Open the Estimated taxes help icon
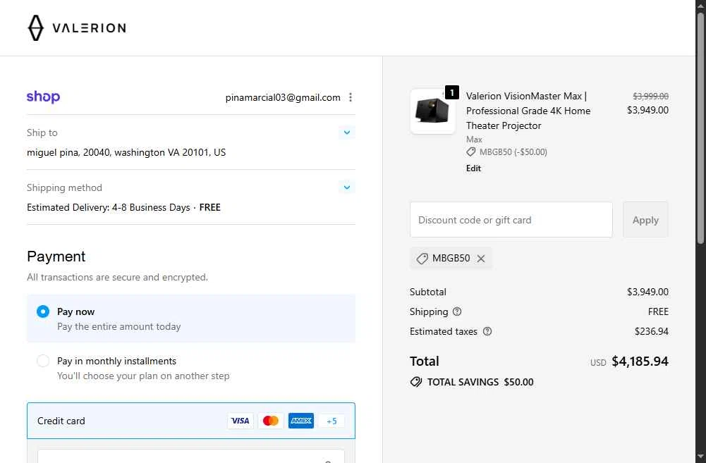This screenshot has height=463, width=706. [x=487, y=331]
